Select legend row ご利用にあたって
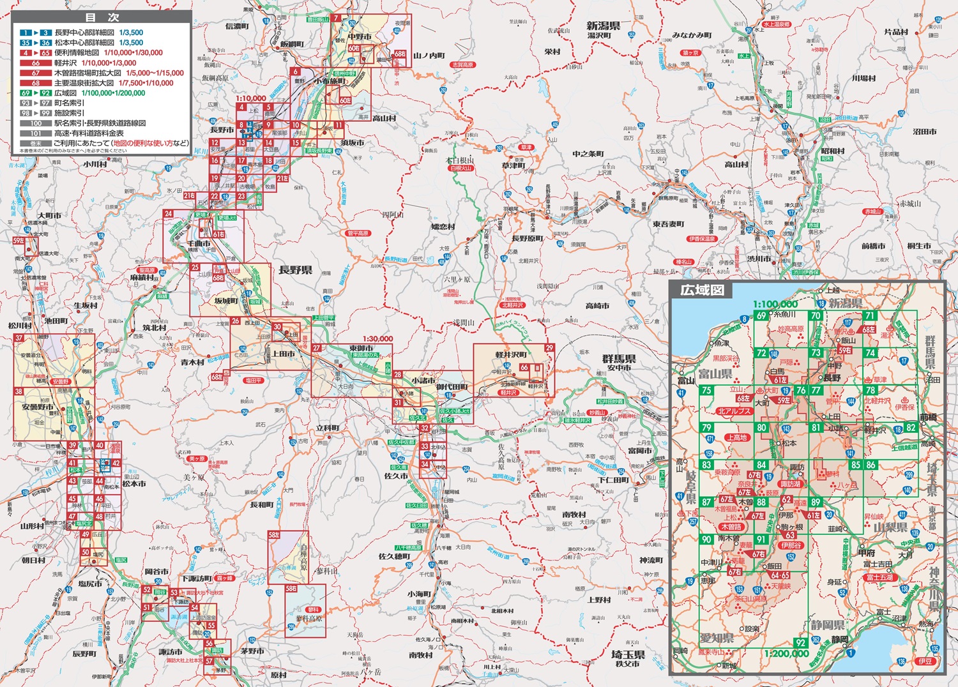 (x=105, y=144)
